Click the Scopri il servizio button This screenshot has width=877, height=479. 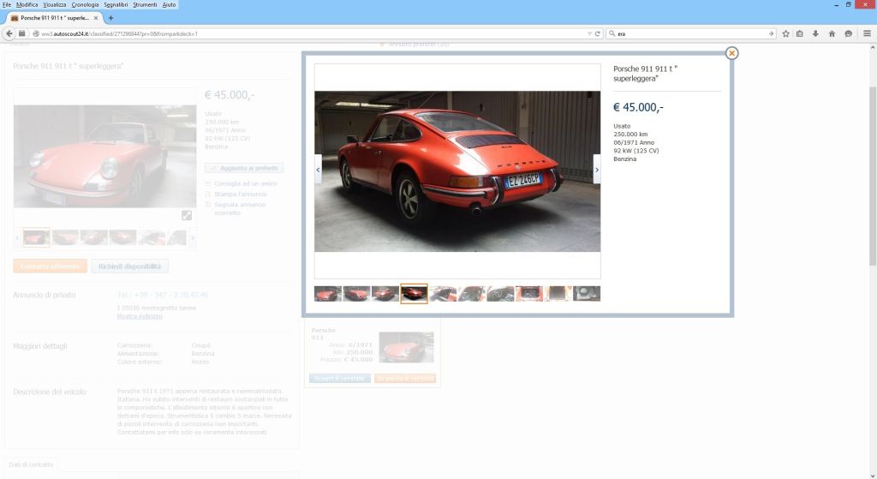point(339,378)
